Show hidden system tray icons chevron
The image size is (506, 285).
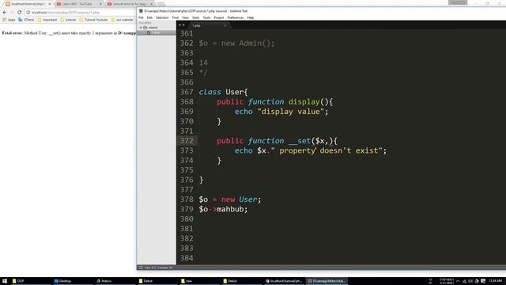(x=458, y=281)
